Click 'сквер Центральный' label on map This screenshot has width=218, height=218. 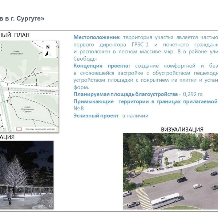(x=16, y=53)
